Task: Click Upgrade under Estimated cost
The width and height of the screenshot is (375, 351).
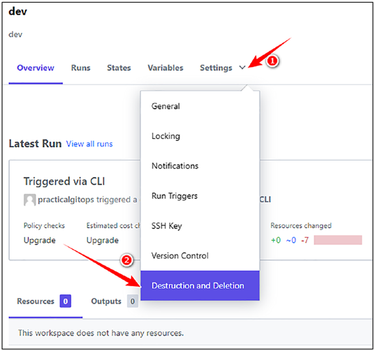Action: [x=103, y=240]
